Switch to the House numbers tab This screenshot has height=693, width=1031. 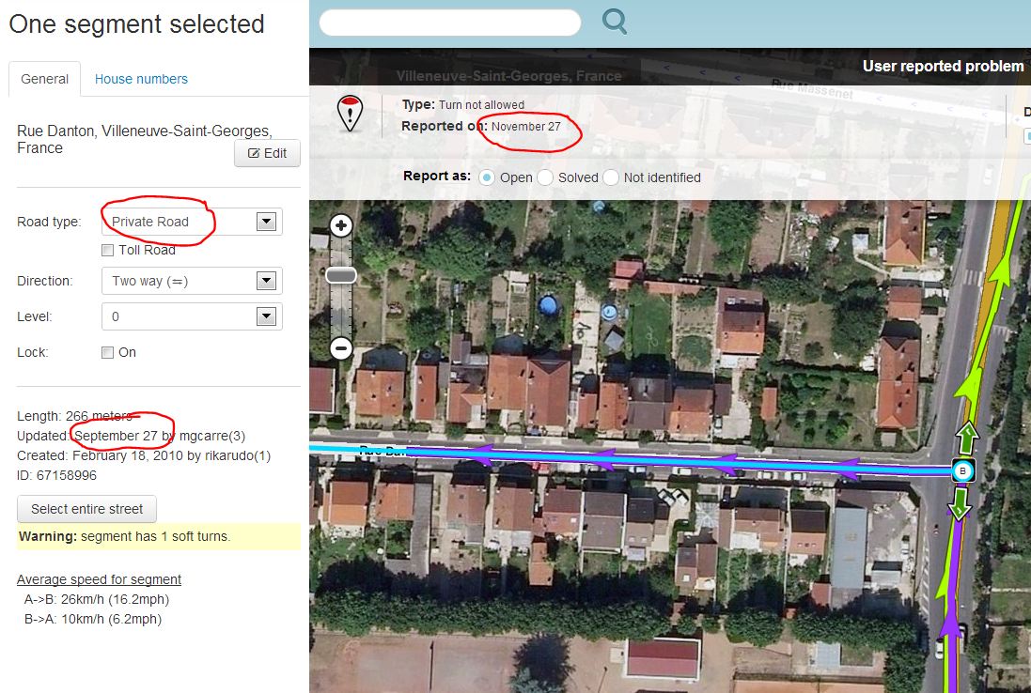click(141, 79)
